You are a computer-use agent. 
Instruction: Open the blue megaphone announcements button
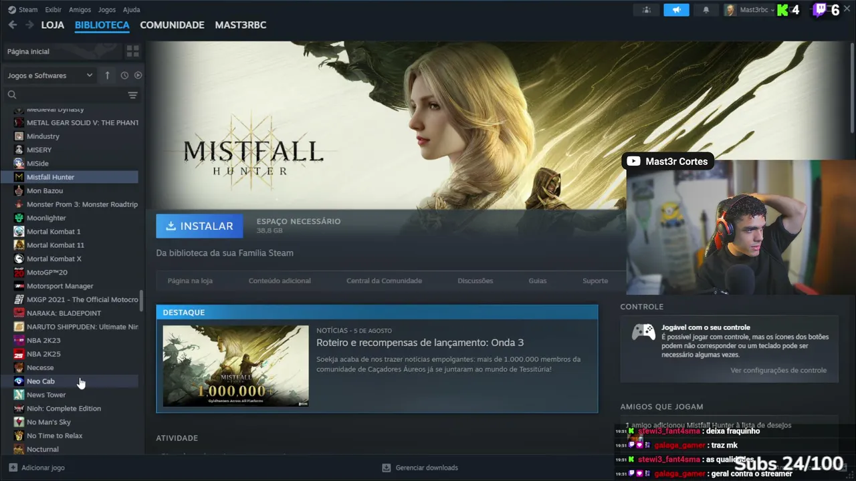click(676, 10)
